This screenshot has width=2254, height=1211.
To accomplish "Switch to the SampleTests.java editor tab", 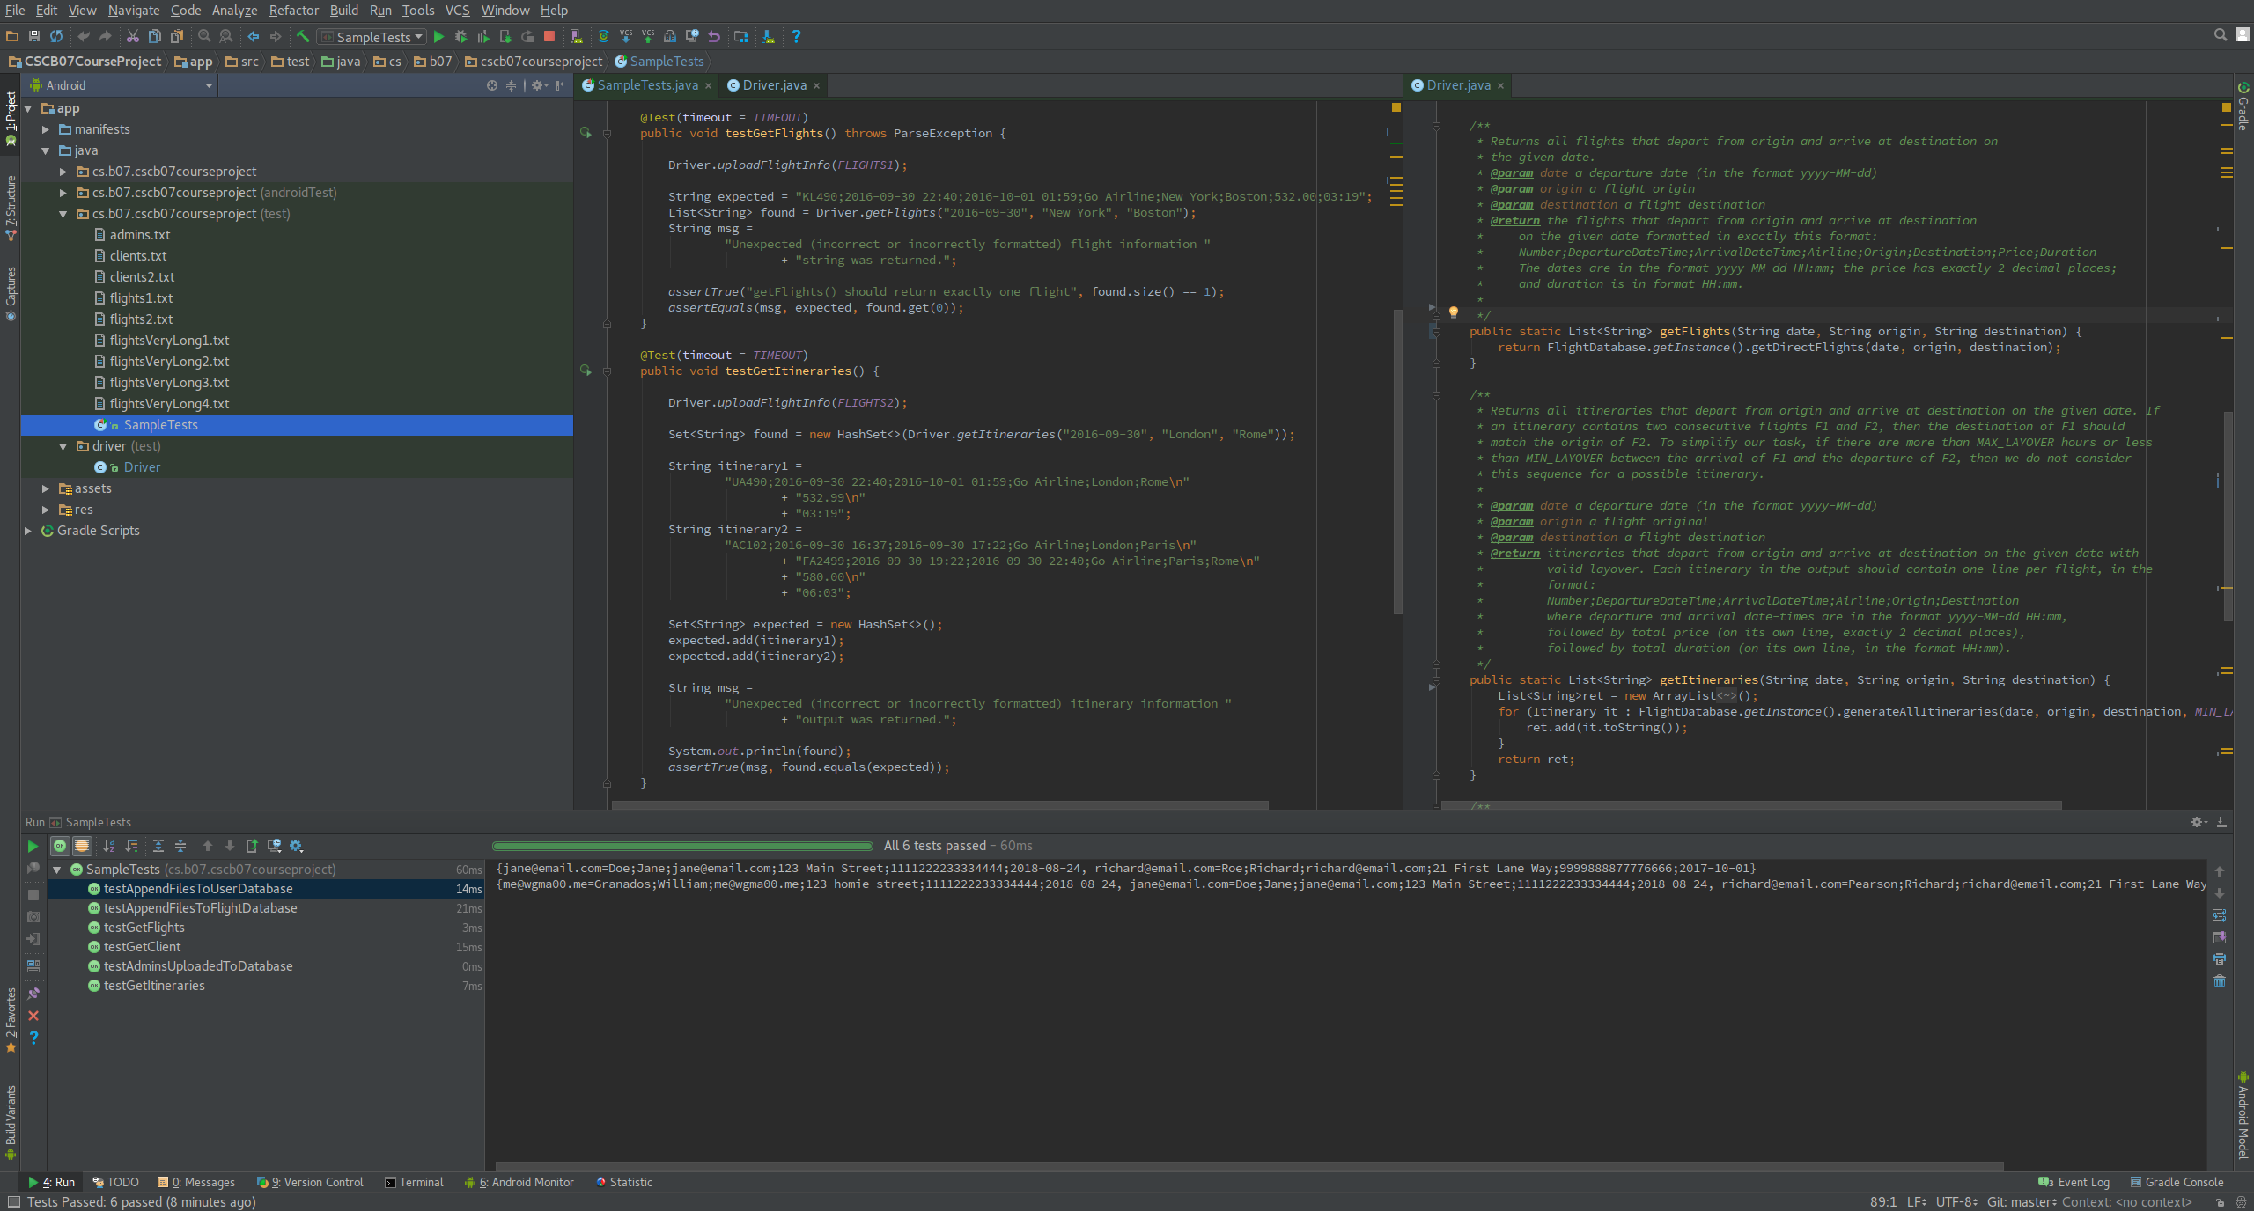I will pos(647,85).
